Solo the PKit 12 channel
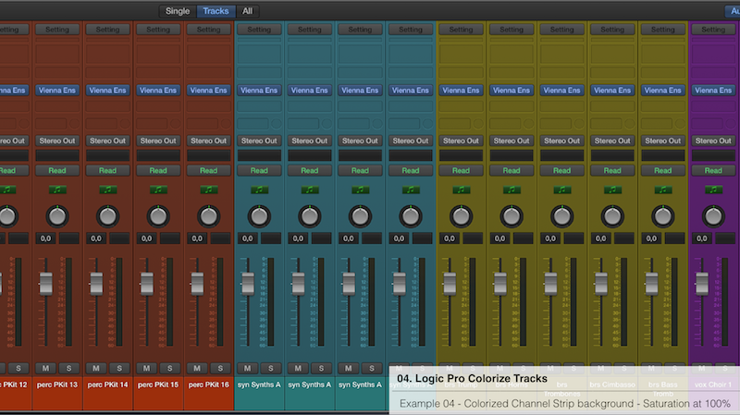Screen dimensions: 740x415 coord(18,368)
